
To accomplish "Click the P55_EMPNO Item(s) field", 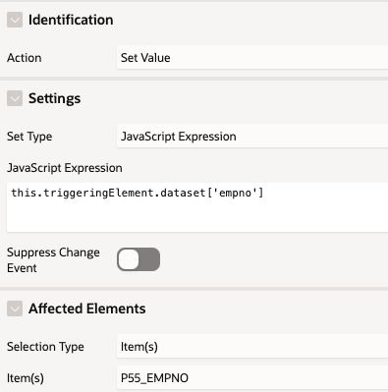I will pos(252,378).
